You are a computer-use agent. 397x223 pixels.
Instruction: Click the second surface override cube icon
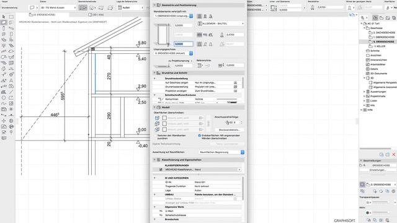[157, 124]
